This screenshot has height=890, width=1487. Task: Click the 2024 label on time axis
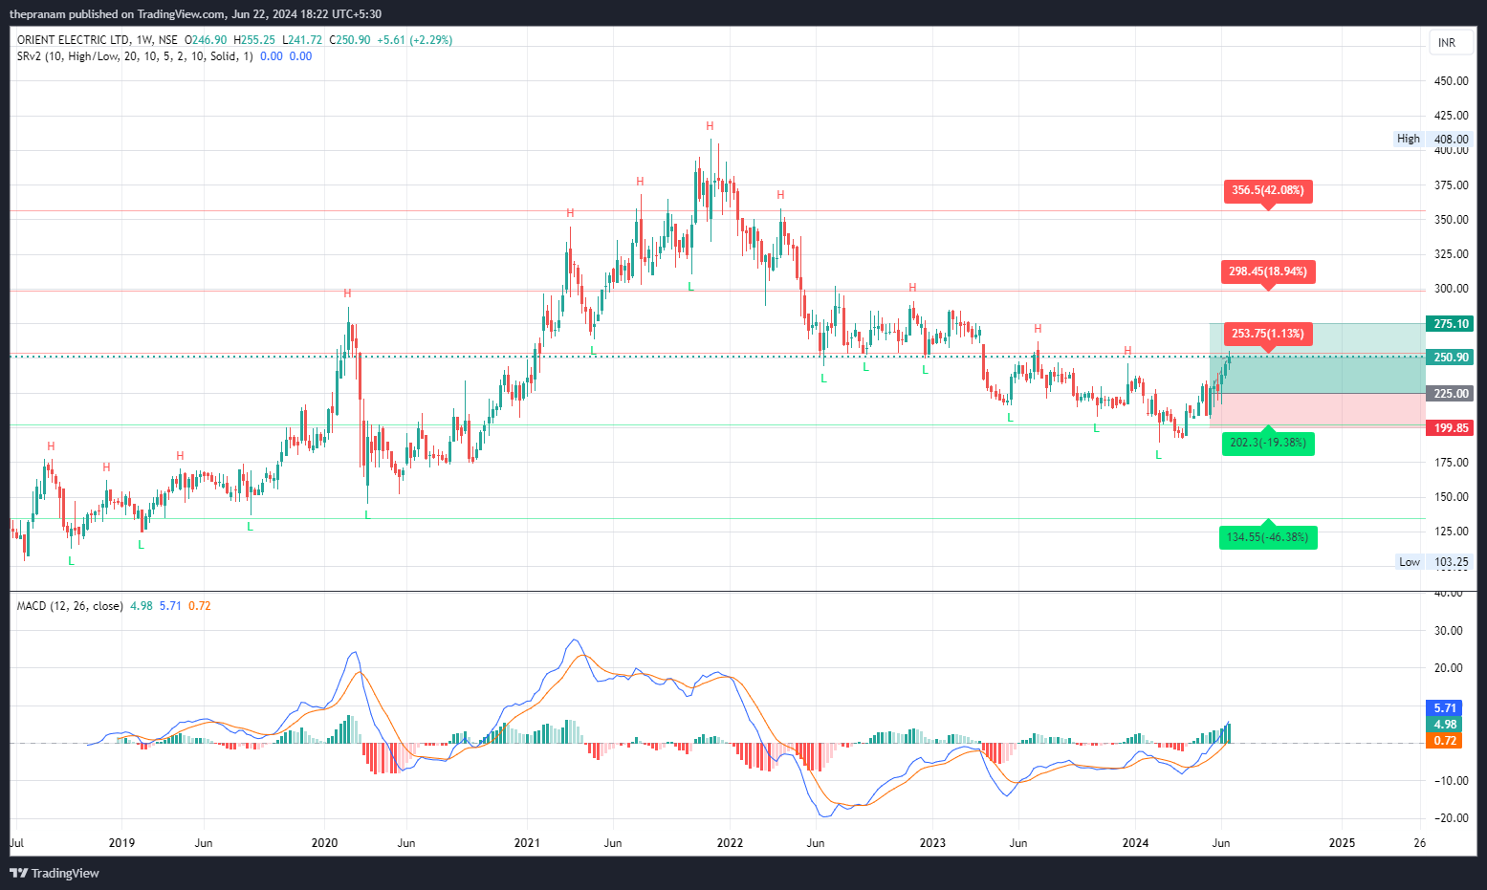tap(1135, 843)
